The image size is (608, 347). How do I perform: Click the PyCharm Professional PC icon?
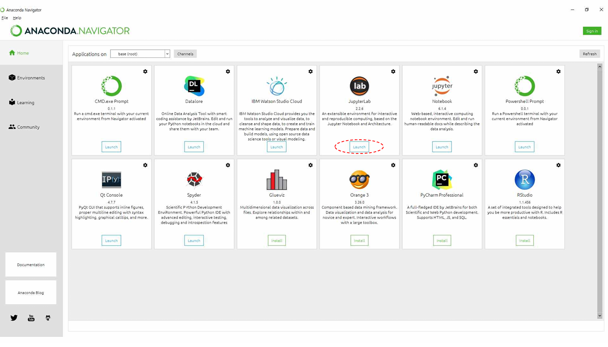pyautogui.click(x=442, y=180)
